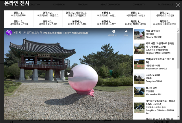Screen dimensions: 182x123
Task: Select tab 비조각으로 - 스텝1
Action: (106, 15)
